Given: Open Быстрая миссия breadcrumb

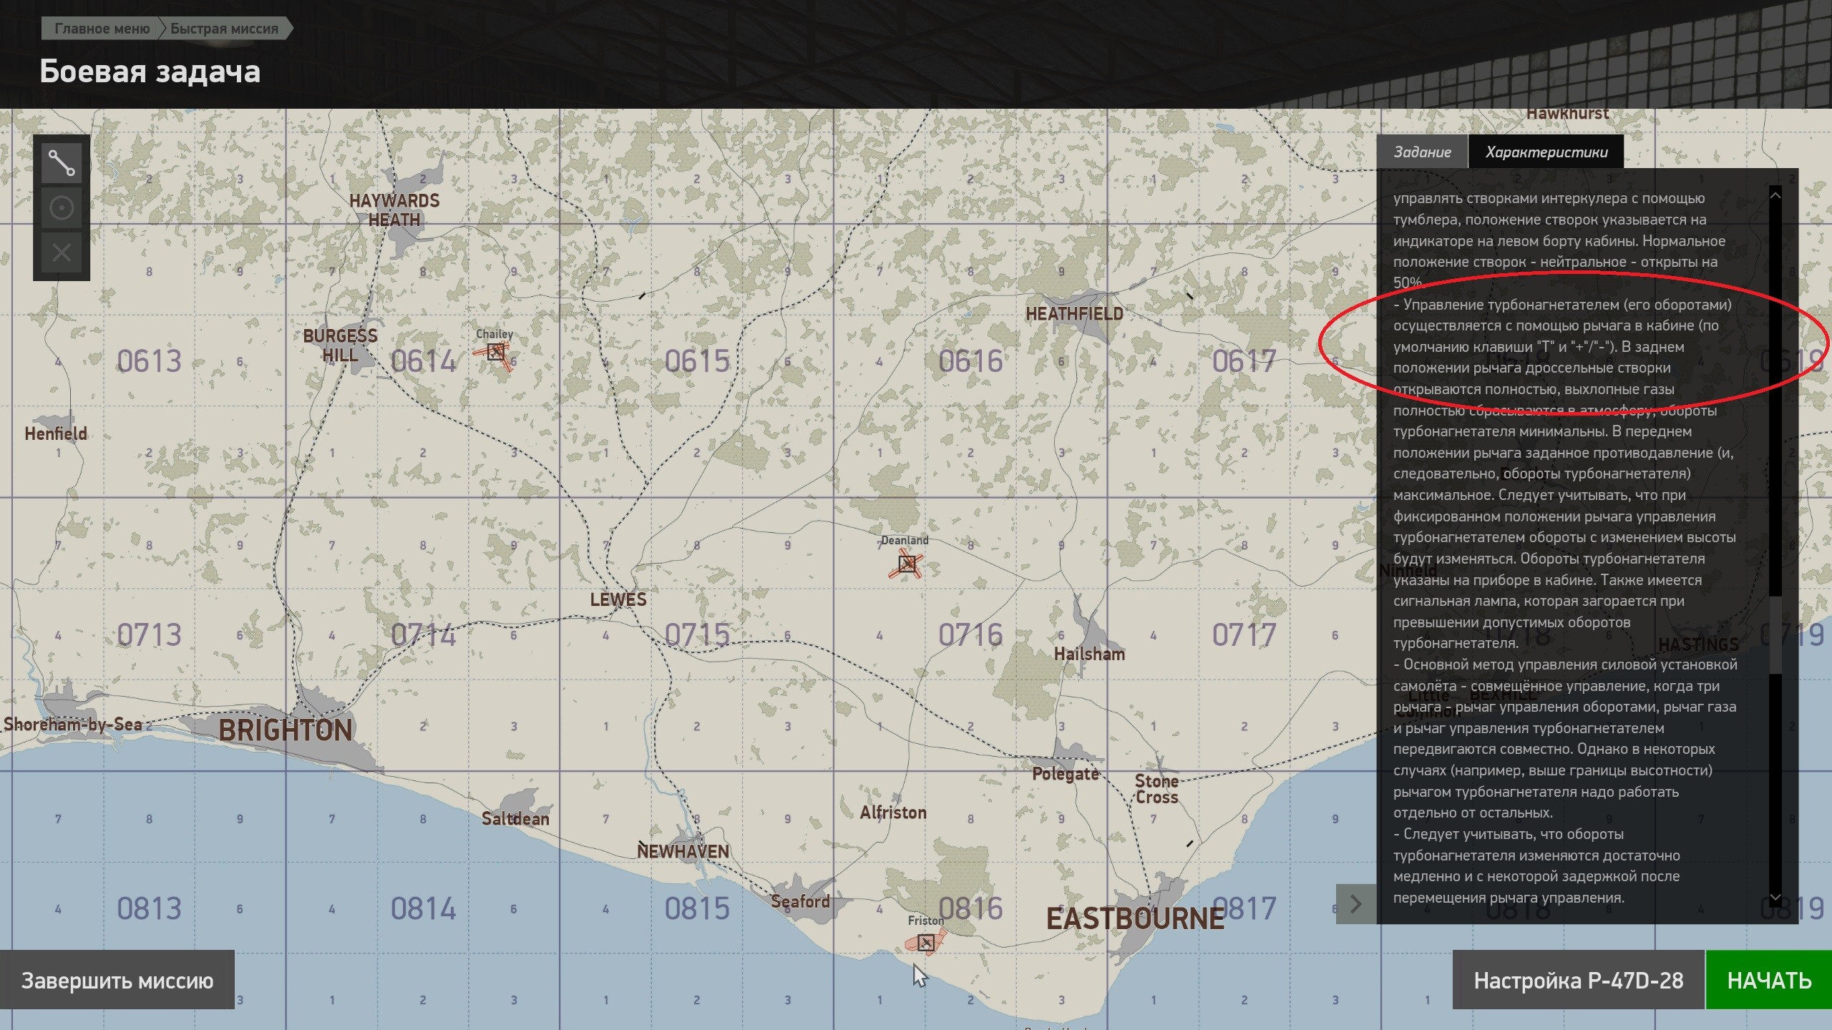Looking at the screenshot, I should click(224, 29).
